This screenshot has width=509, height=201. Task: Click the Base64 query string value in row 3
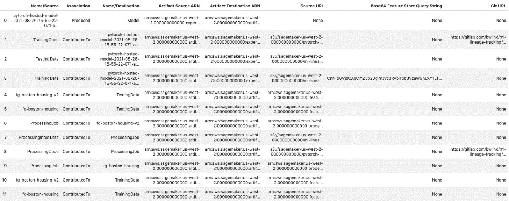385,78
